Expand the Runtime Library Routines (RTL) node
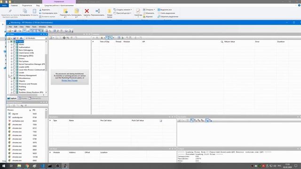Viewport: 301px width, 169px height. coord(11,92)
